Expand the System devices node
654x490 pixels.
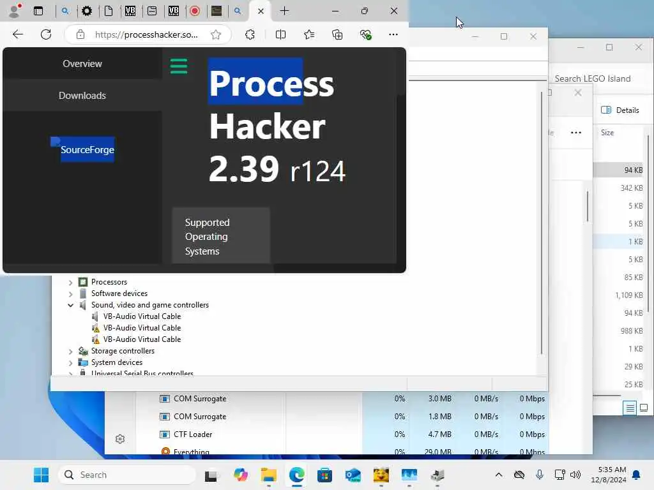tap(70, 363)
